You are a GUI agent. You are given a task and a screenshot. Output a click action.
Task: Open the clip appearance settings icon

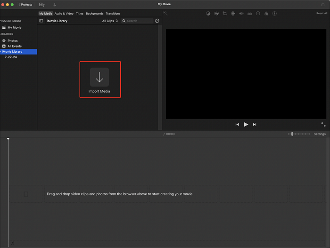tap(157, 21)
